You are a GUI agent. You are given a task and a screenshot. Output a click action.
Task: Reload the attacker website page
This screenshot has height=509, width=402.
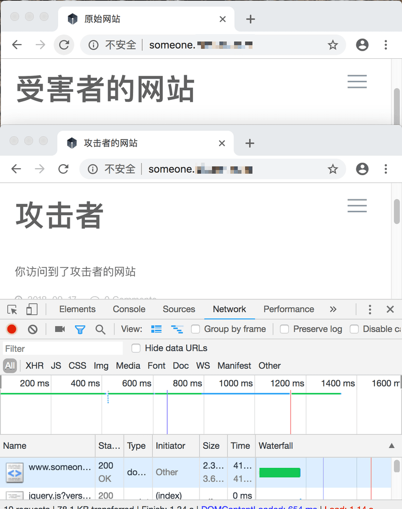coord(63,169)
